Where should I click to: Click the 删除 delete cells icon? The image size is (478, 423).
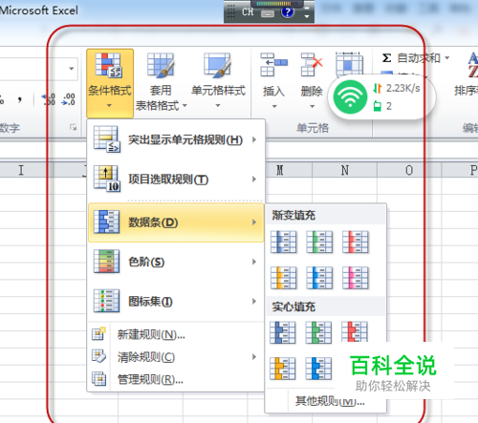312,65
